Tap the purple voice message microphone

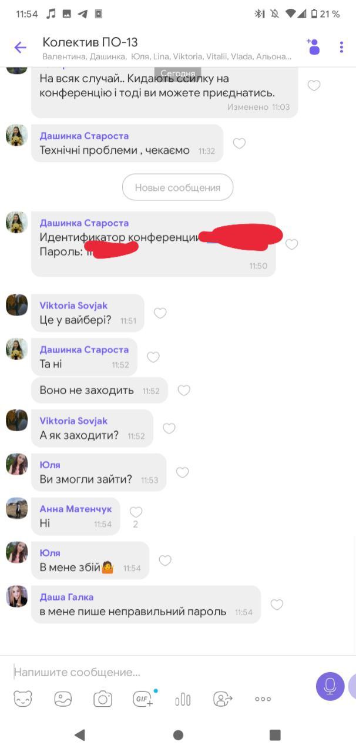[x=330, y=686]
